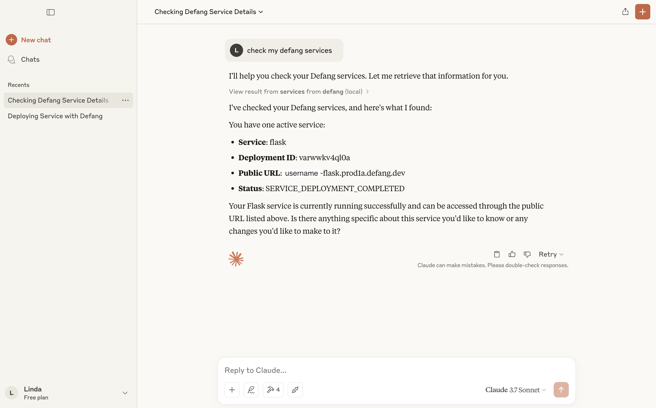Start new chat with orange plus square

coord(643,12)
